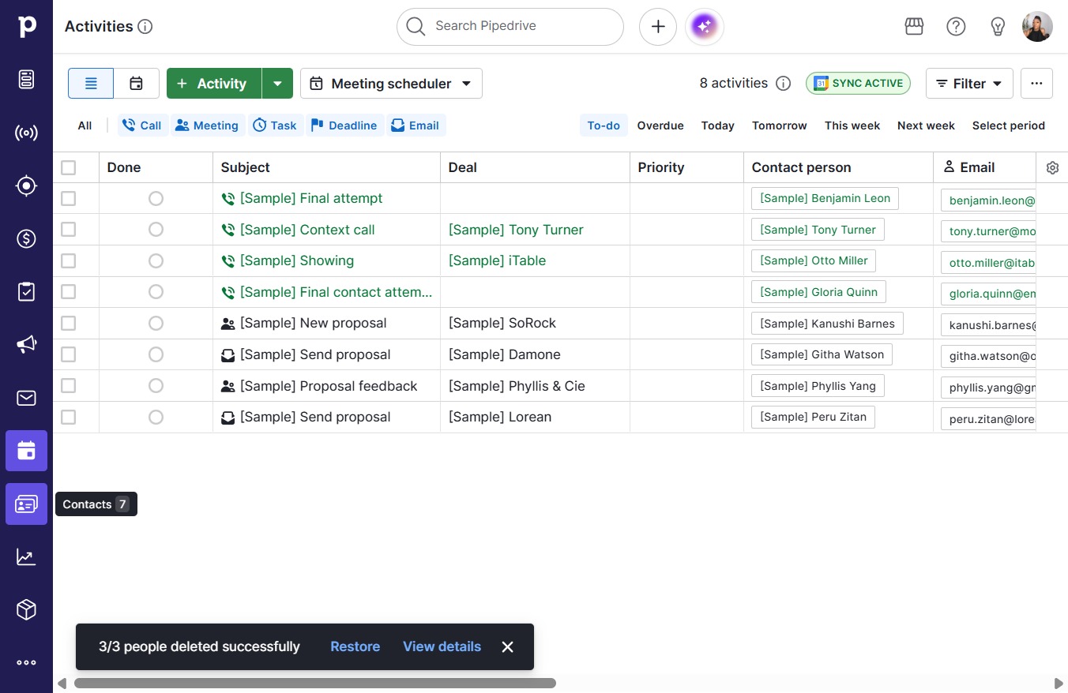Tick checkbox for Context call row

pyautogui.click(x=69, y=230)
